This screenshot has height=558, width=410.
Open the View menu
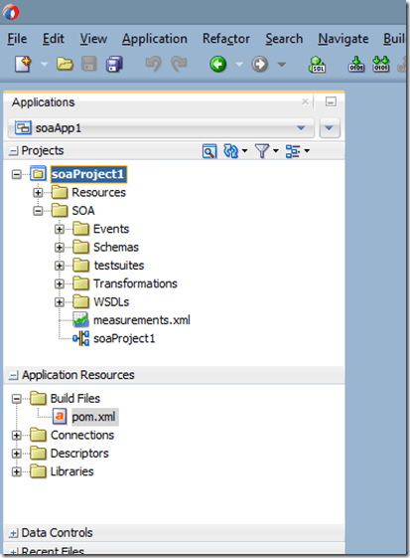point(93,39)
